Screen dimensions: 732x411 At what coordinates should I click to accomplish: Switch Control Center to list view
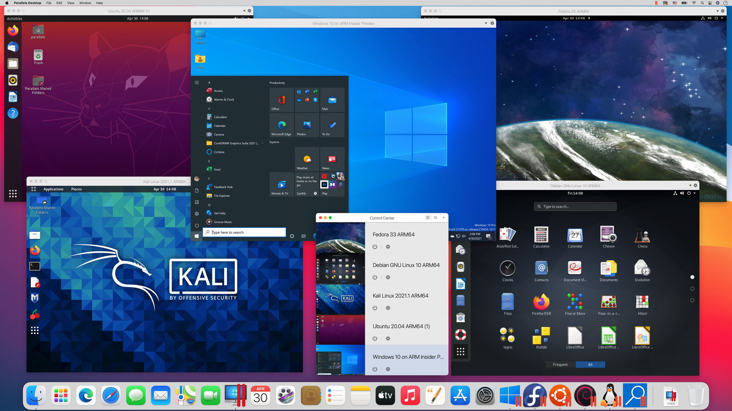click(435, 218)
